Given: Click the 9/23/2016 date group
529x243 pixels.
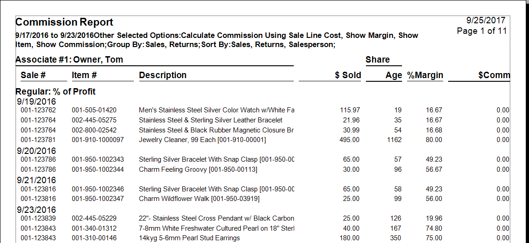Looking at the screenshot, I should point(36,210).
